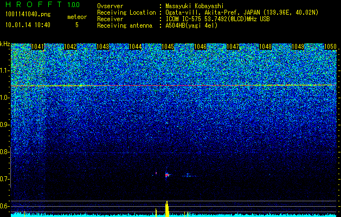Click the 1041 time marker
The image size is (341, 217).
[x=37, y=47]
